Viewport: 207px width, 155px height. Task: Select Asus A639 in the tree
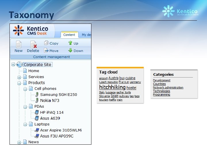(50, 118)
